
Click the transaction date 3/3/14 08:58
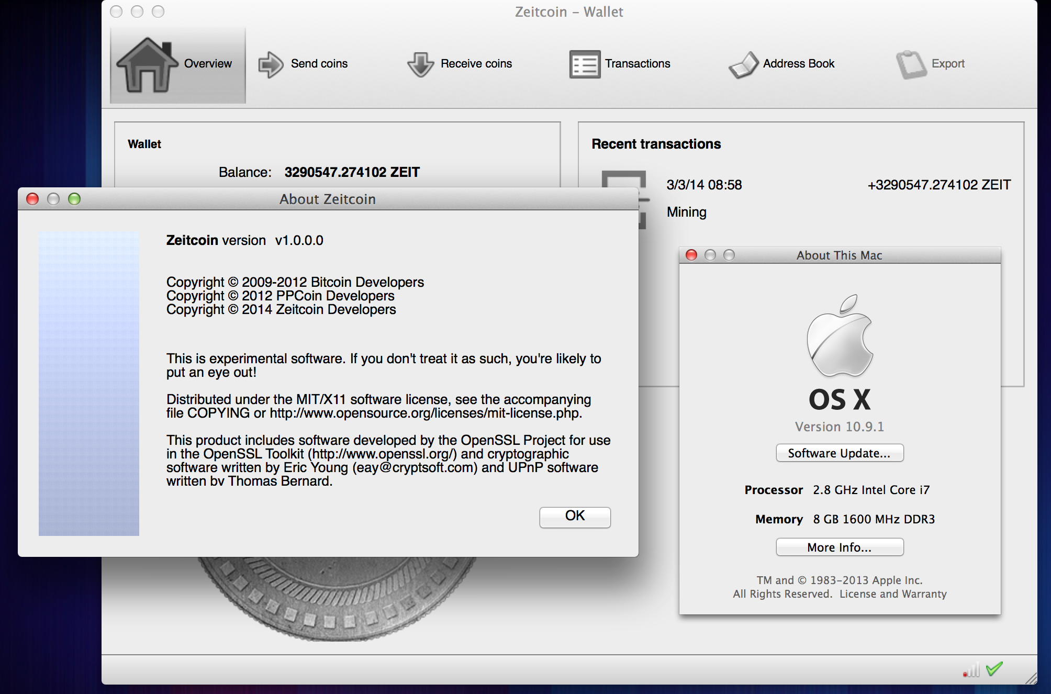point(704,185)
